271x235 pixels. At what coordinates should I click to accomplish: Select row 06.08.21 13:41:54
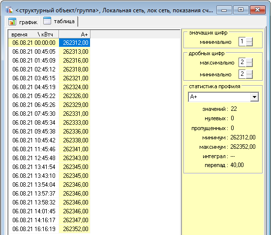tap(50, 167)
